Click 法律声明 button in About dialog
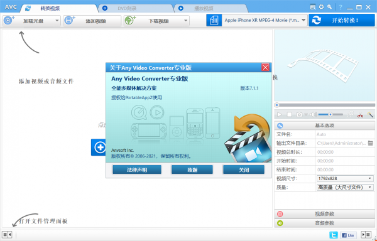Viewport: 377px width, 241px height. [x=137, y=170]
